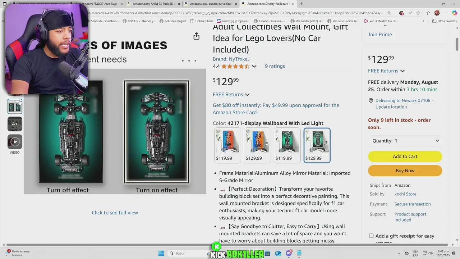Expand the rating breakdown chevron beside 4.4

254,66
